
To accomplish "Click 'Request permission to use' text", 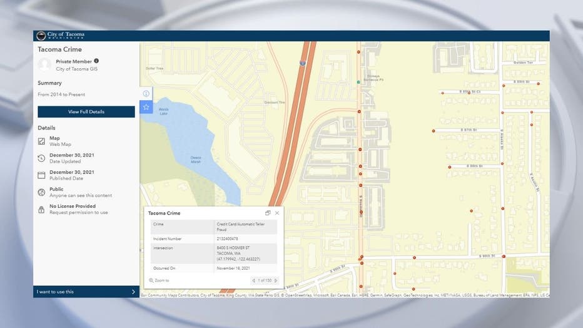I will [x=78, y=212].
